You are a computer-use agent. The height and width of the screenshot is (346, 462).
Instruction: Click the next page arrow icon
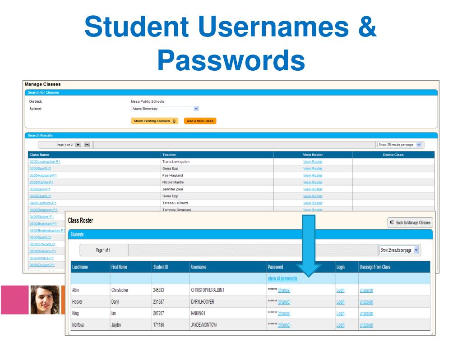78,145
